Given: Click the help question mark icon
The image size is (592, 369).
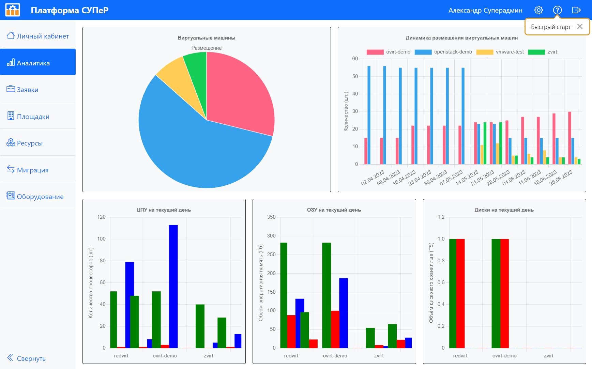Looking at the screenshot, I should tap(557, 10).
